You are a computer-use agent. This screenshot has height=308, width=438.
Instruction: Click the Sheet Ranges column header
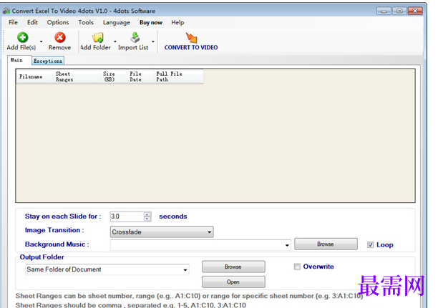point(77,76)
